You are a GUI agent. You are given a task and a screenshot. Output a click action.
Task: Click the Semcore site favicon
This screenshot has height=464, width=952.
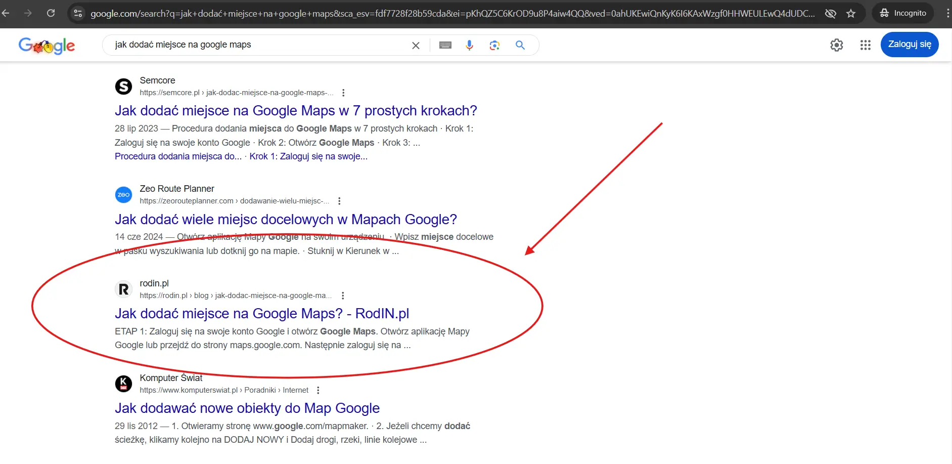click(123, 87)
